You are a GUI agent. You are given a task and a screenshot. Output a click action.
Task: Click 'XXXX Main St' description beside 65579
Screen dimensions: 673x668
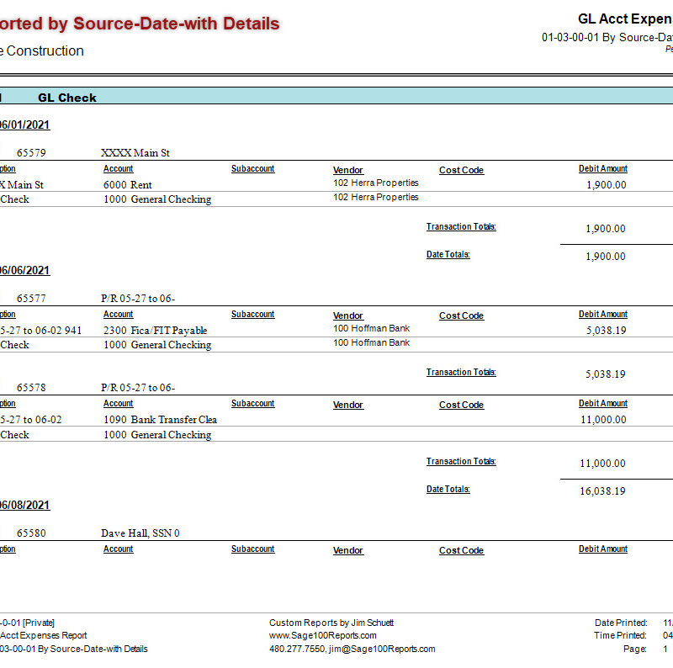pos(135,153)
